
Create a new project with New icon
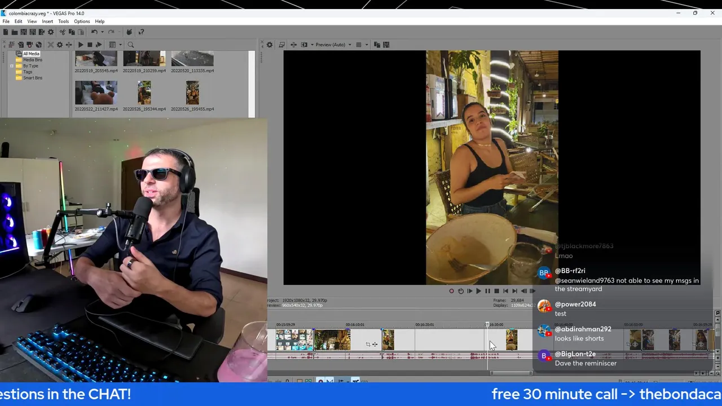tap(6, 32)
